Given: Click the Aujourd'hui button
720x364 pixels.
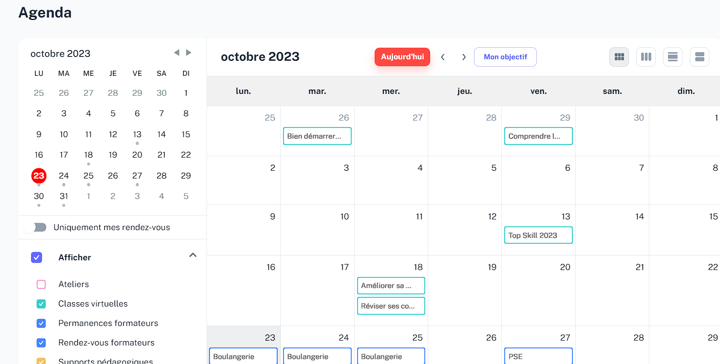Looking at the screenshot, I should [402, 57].
